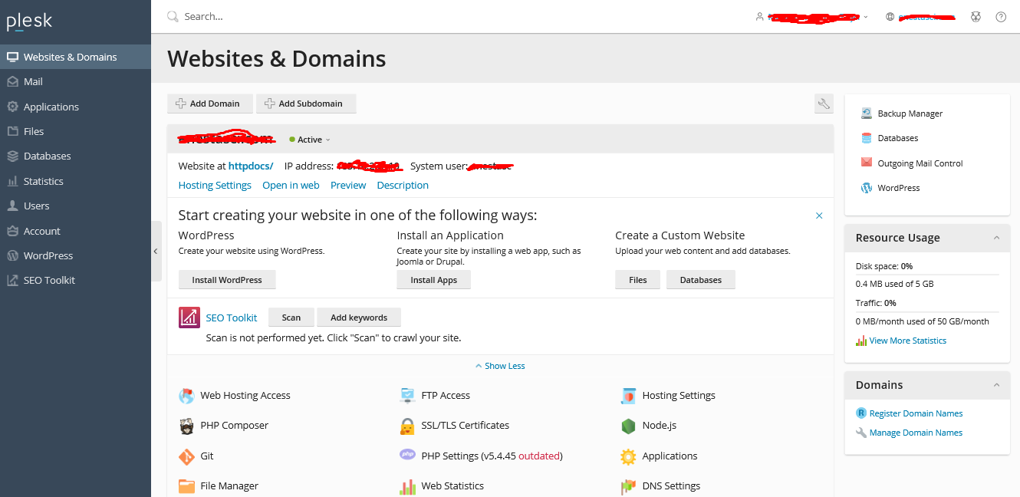Click the SEO Toolkit chart icon

[x=189, y=318]
